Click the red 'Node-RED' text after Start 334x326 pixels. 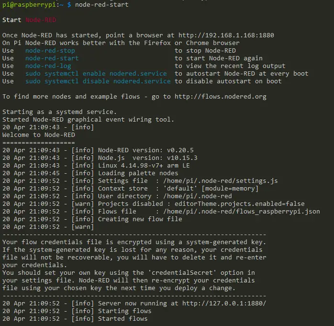click(x=41, y=20)
